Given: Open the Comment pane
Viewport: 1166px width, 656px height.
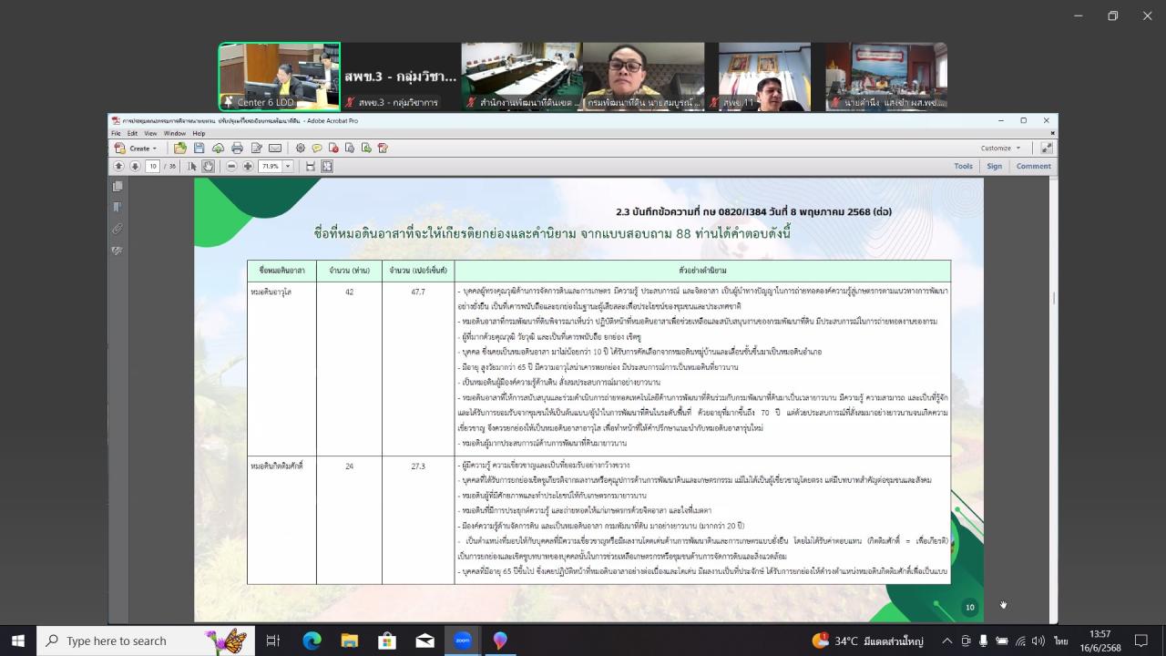Looking at the screenshot, I should coord(1033,166).
